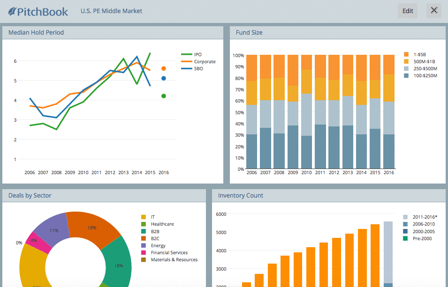
Task: Click the Edit button
Action: click(x=407, y=10)
